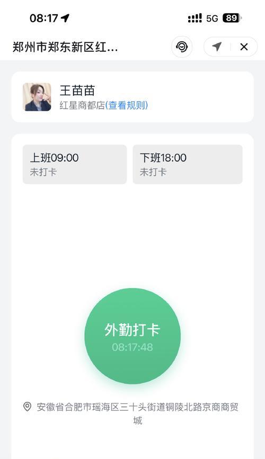Tap the 红星商都店 store name

pyautogui.click(x=82, y=105)
